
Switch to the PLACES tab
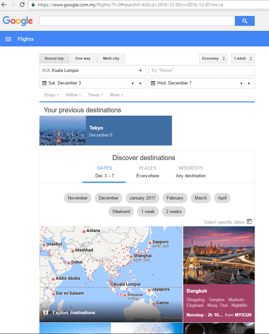(148, 172)
